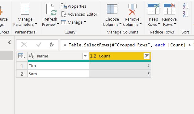Expand the Keep Rows dropdown arrow

coord(159,24)
